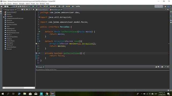Image resolution: width=172 pixels, height=96 pixels.
Task: Select the MakeReport2 project
Action: [x=10, y=29]
